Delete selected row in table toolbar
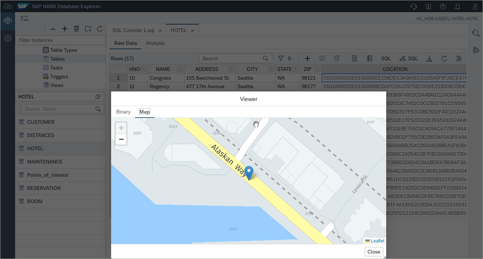The width and height of the screenshot is (483, 259). 337,58
